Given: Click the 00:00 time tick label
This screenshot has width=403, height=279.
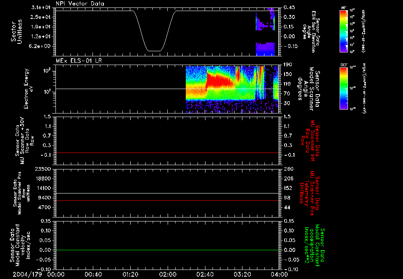Looking at the screenshot, I should click(x=56, y=274).
